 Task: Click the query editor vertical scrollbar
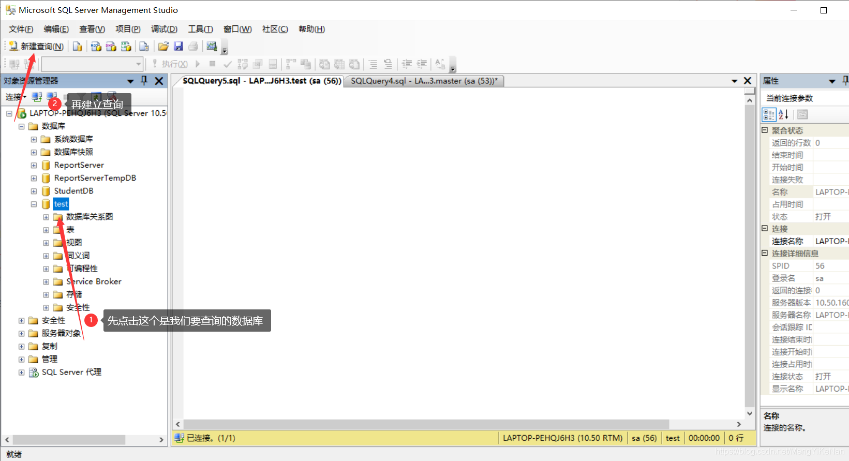pos(750,257)
